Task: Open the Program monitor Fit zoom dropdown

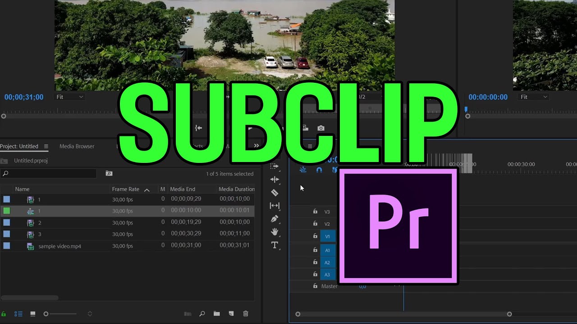Action: [x=534, y=97]
